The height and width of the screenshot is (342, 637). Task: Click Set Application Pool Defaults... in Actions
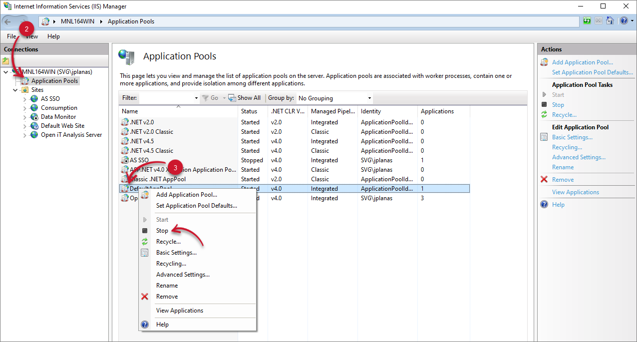pos(593,72)
